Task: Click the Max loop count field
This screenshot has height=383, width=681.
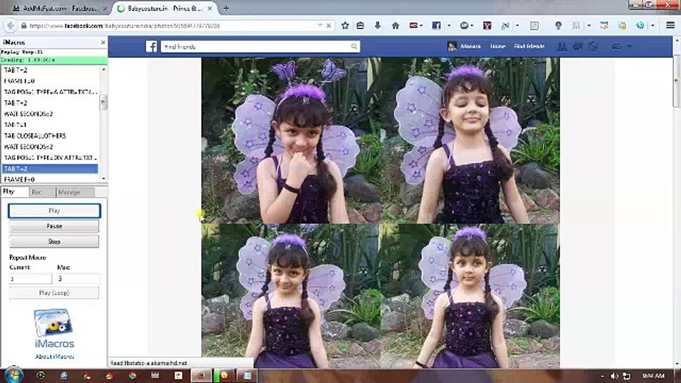Action: pos(78,279)
